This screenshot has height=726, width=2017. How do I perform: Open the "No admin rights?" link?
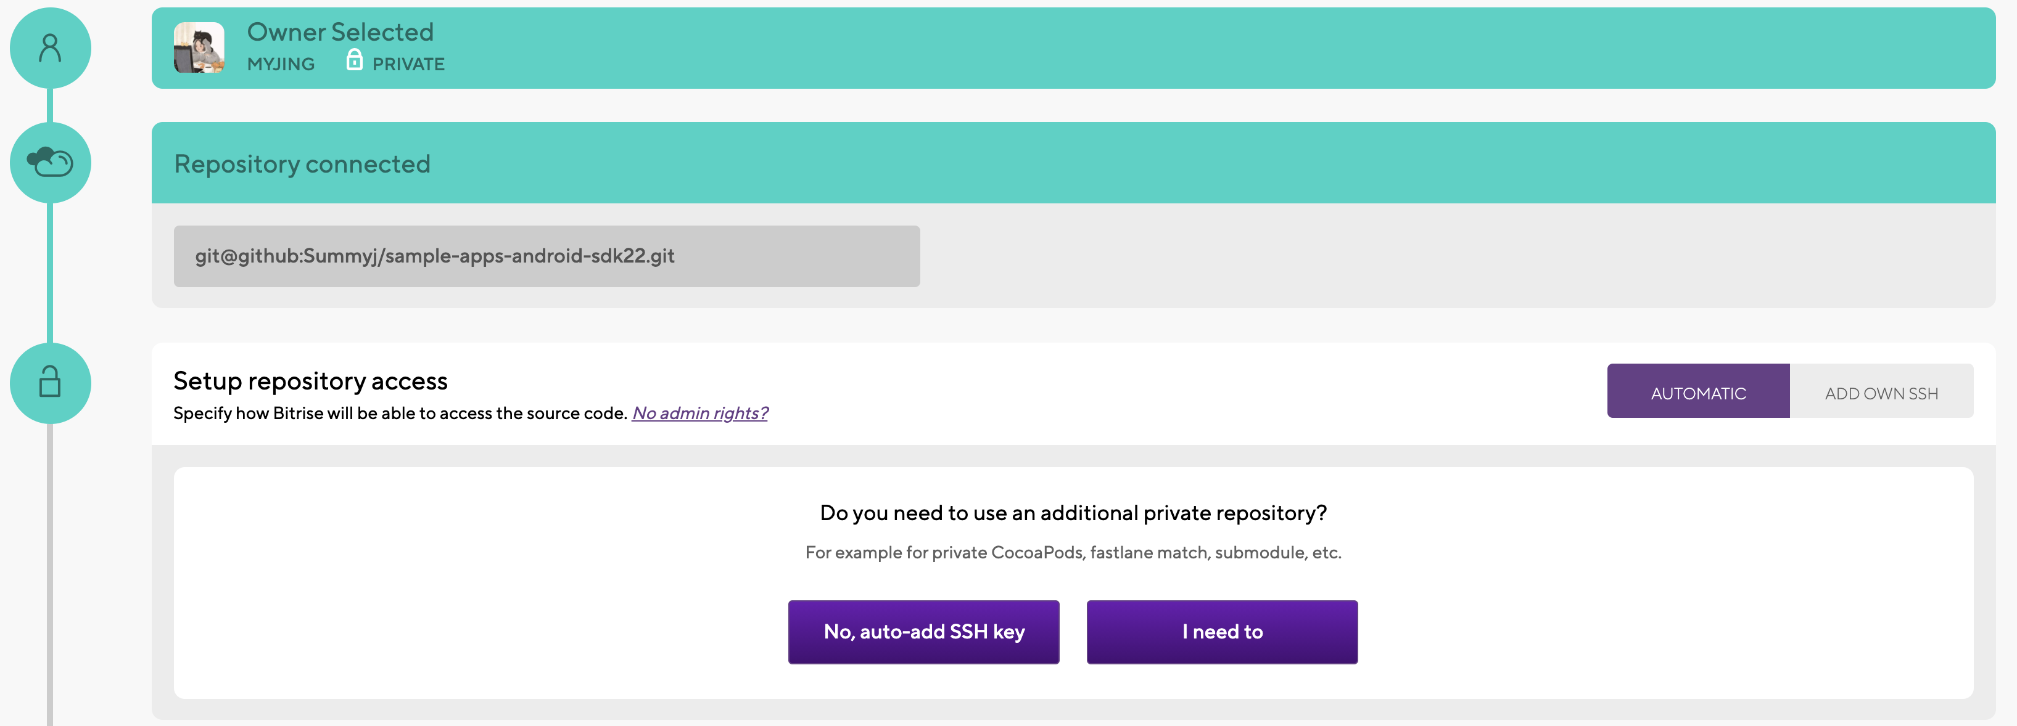(x=699, y=413)
